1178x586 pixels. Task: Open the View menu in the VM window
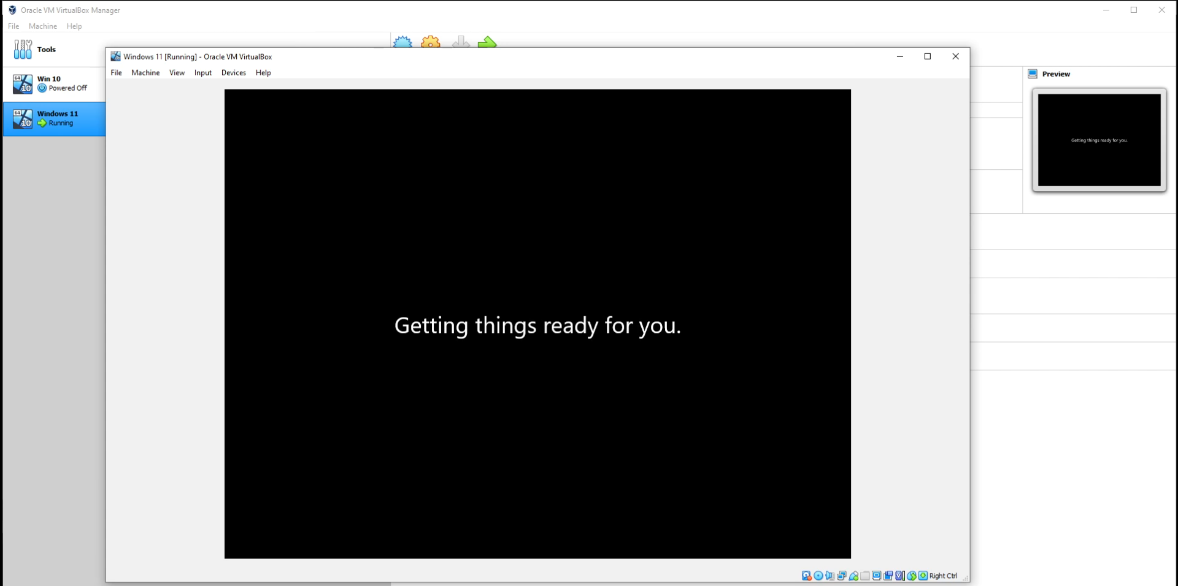click(x=177, y=72)
